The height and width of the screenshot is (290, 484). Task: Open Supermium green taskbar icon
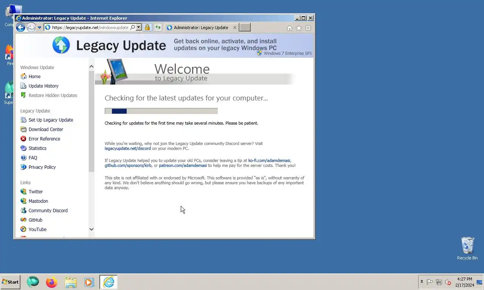click(x=33, y=282)
